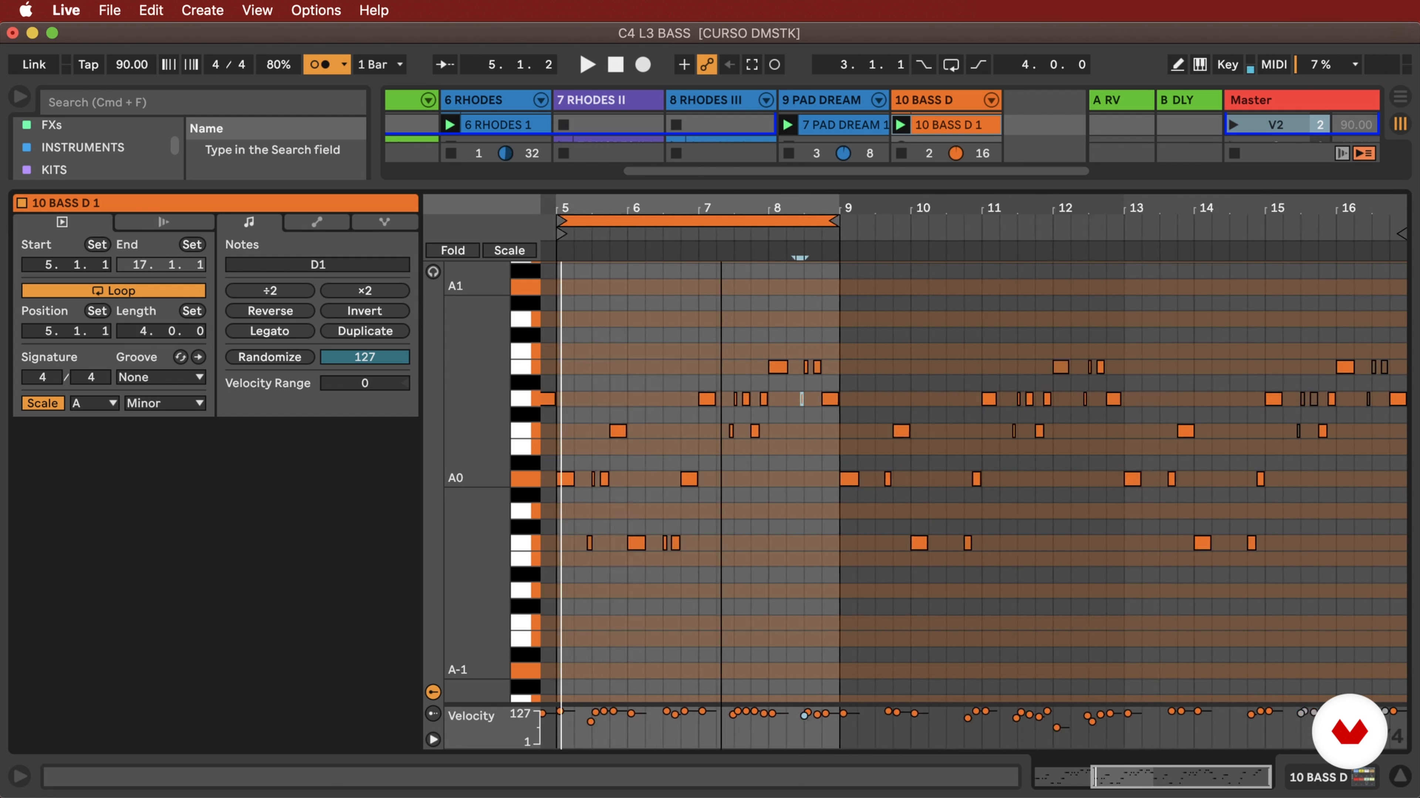Open the View menu
The image size is (1420, 798).
pos(257,10)
